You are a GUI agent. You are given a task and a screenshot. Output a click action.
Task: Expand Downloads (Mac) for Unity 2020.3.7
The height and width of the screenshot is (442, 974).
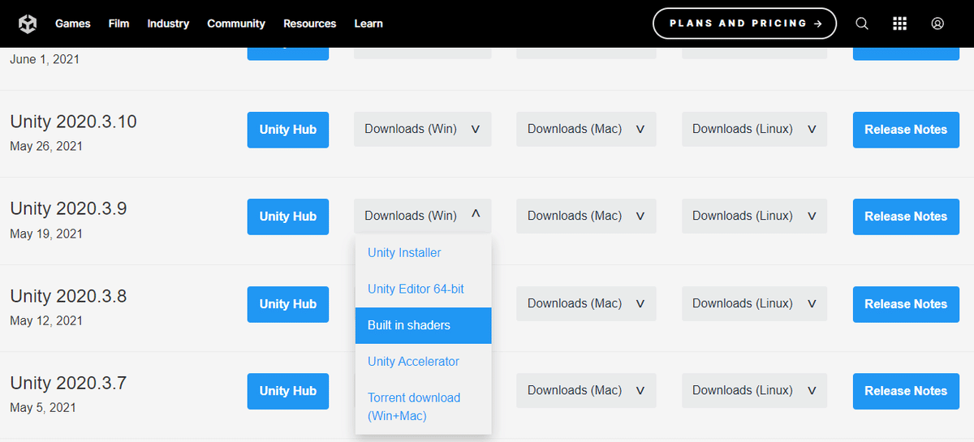pyautogui.click(x=586, y=390)
